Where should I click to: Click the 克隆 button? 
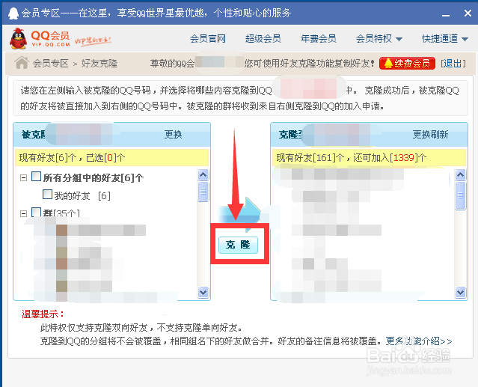[238, 245]
